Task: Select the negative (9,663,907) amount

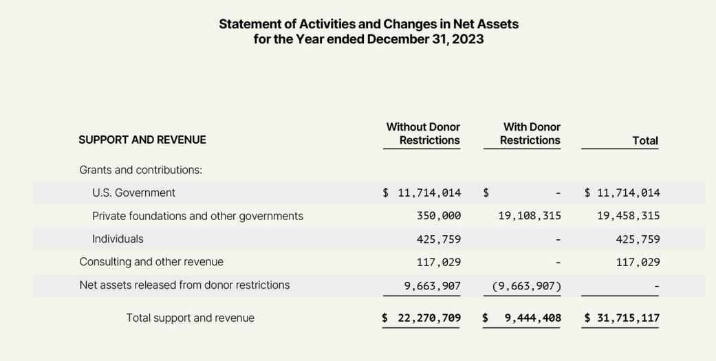Action: pyautogui.click(x=526, y=285)
